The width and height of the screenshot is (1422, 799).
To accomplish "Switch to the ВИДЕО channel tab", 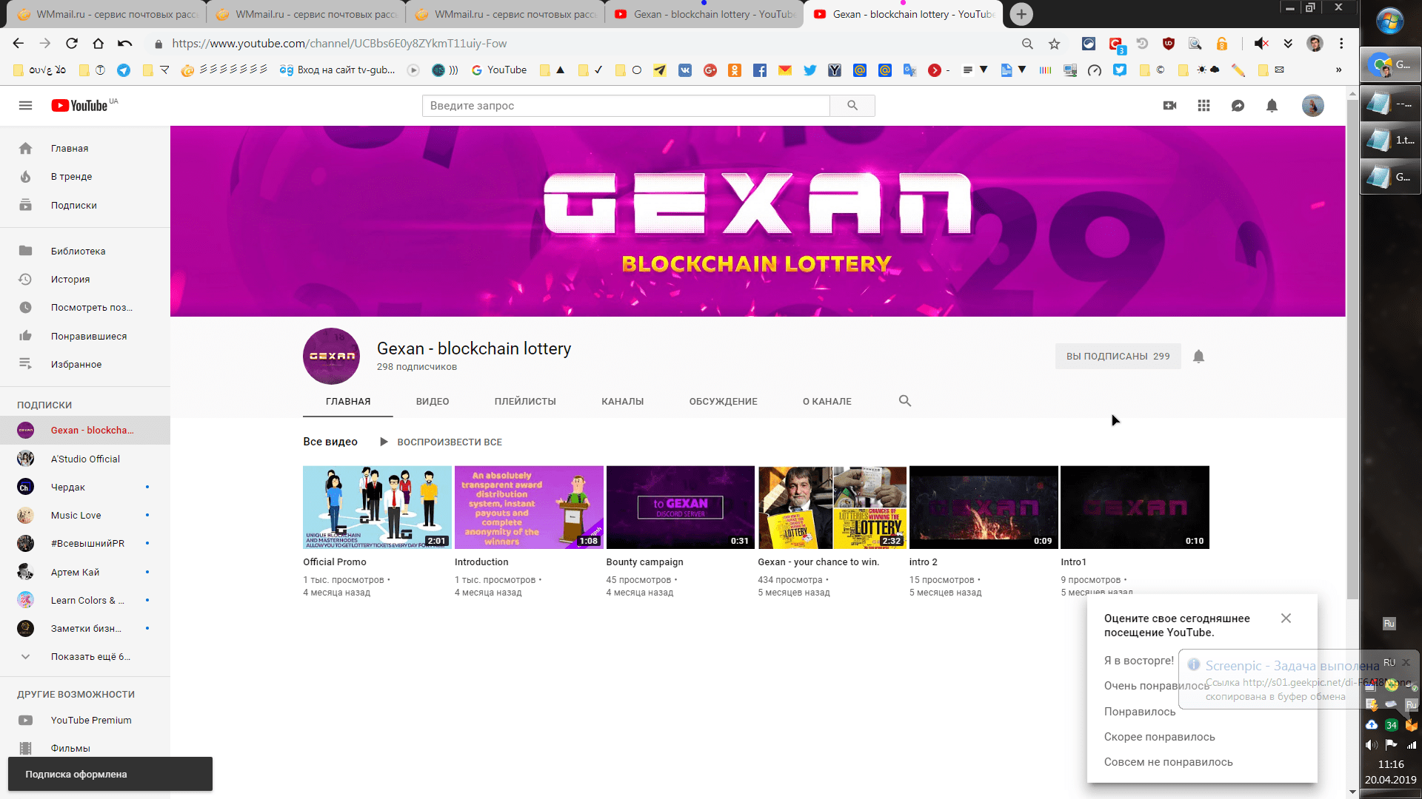I will 433,402.
